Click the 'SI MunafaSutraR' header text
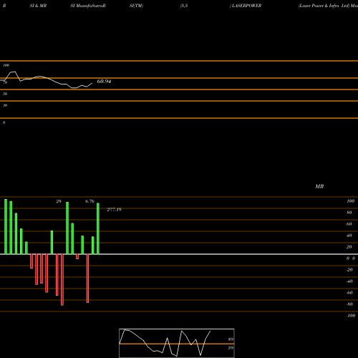The height and width of the screenshot is (358, 358). (x=88, y=6)
